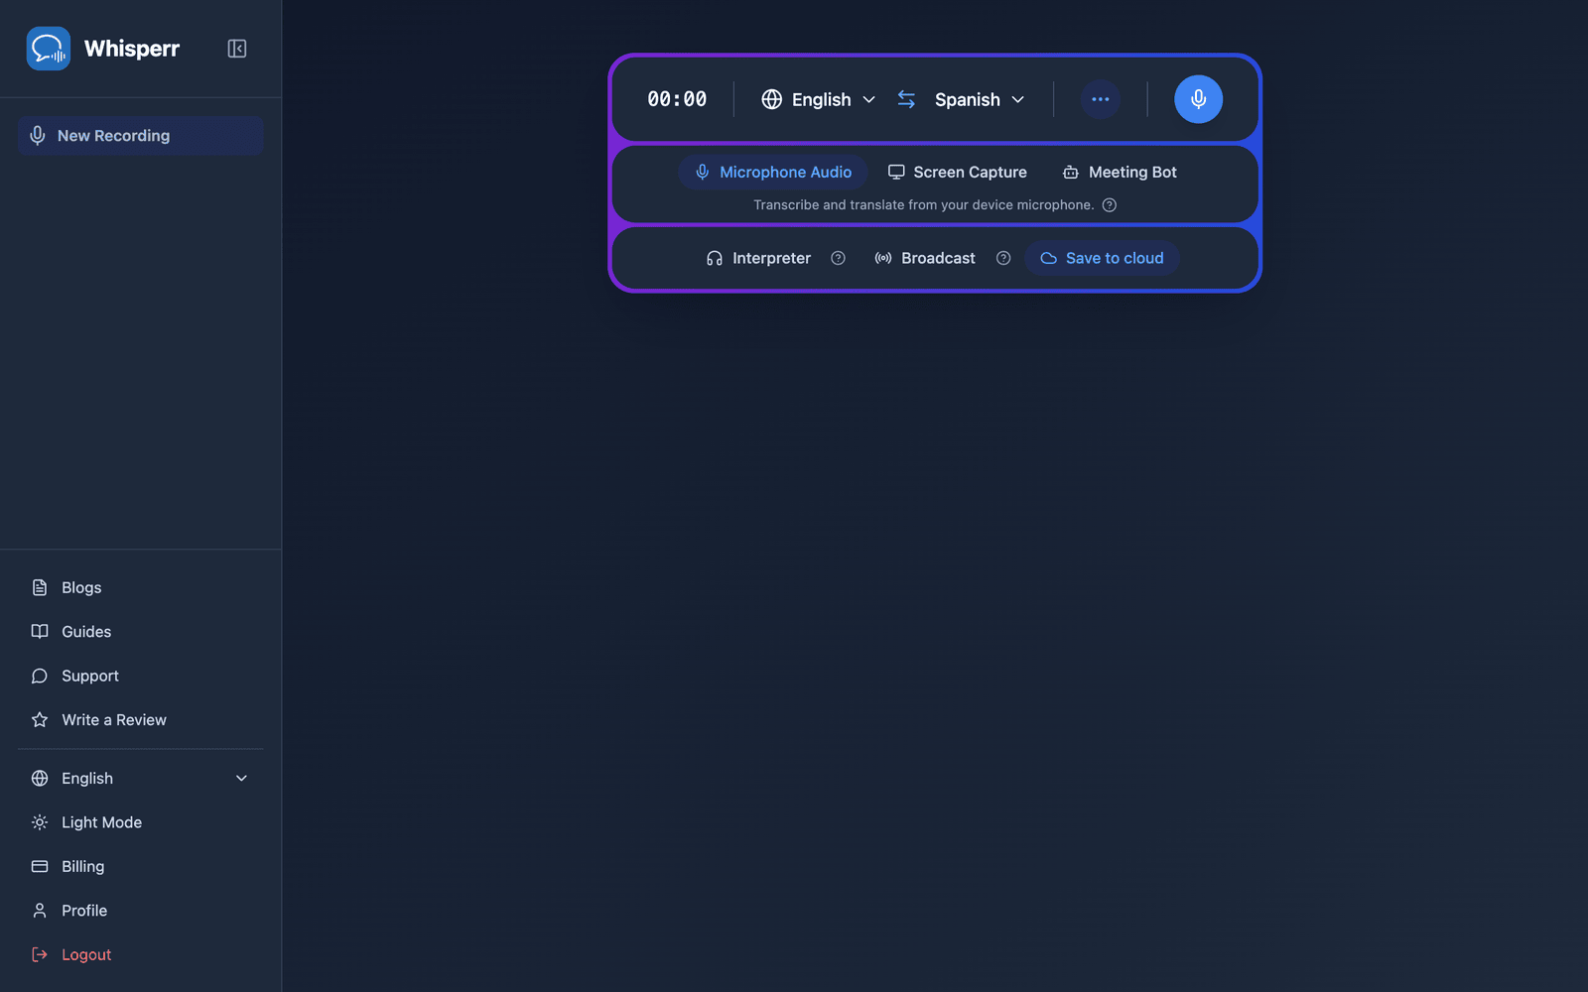This screenshot has height=992, width=1588.
Task: Click Logout
Action: coord(140,954)
